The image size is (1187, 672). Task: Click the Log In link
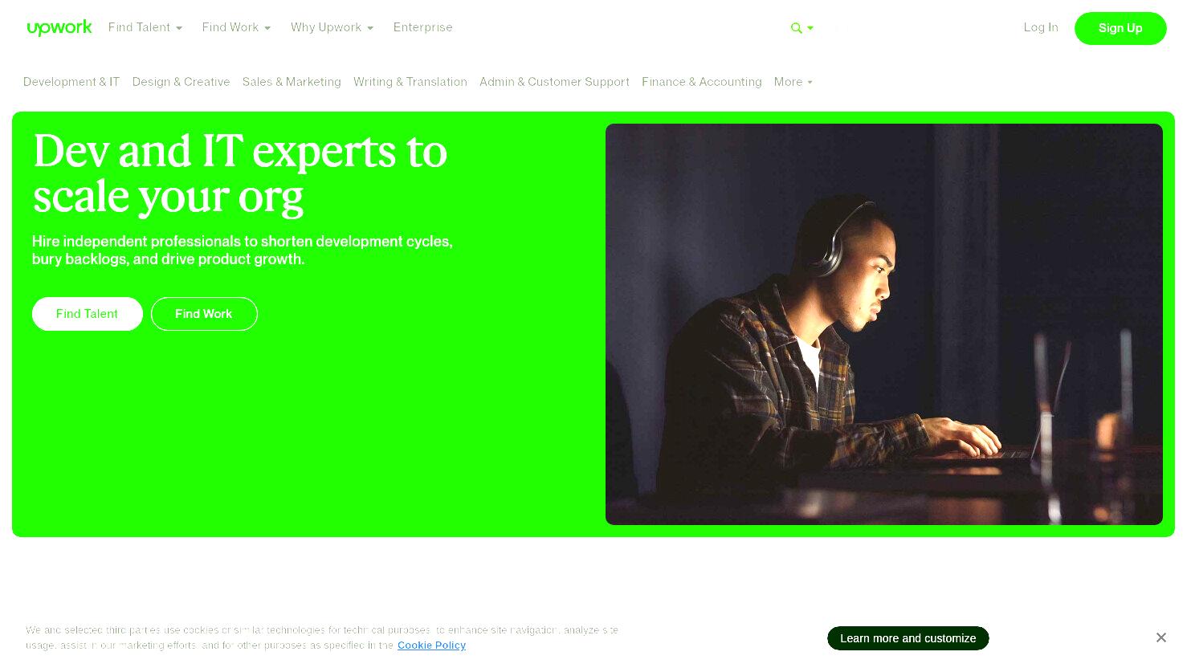pyautogui.click(x=1041, y=27)
